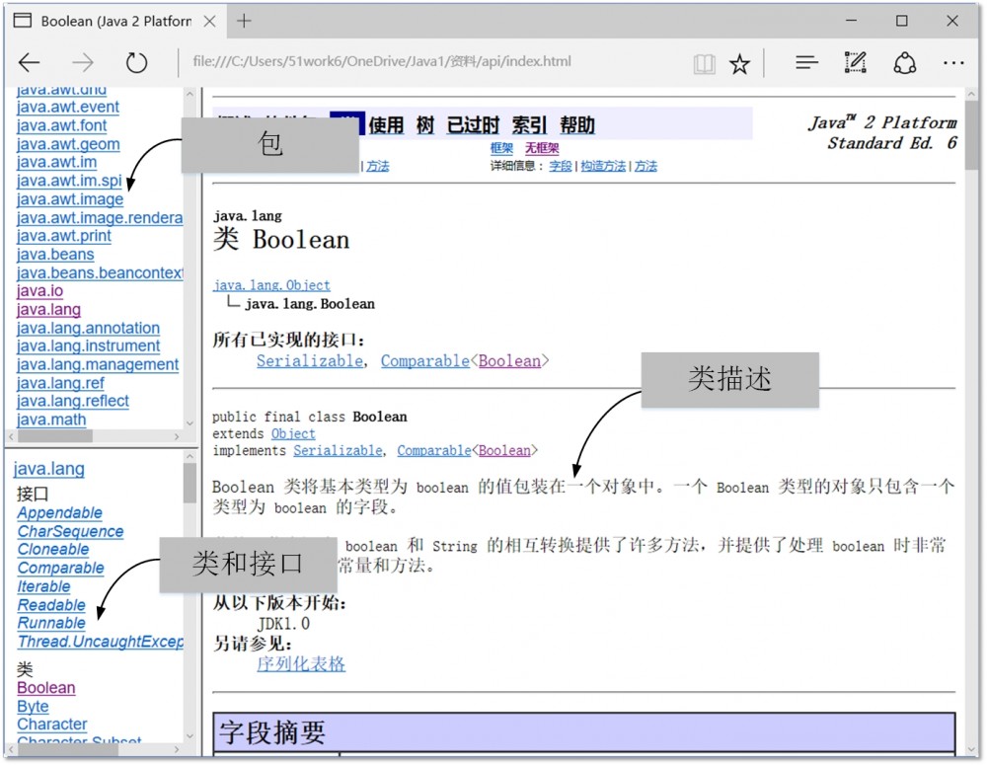This screenshot has height=765, width=987.
Task: Open Comparable in implemented interfaces list
Action: 424,360
